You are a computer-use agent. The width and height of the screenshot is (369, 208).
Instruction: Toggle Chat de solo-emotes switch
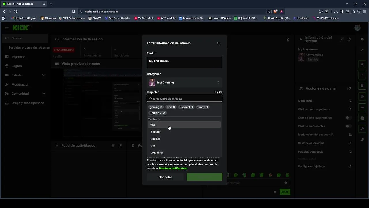tap(349, 126)
